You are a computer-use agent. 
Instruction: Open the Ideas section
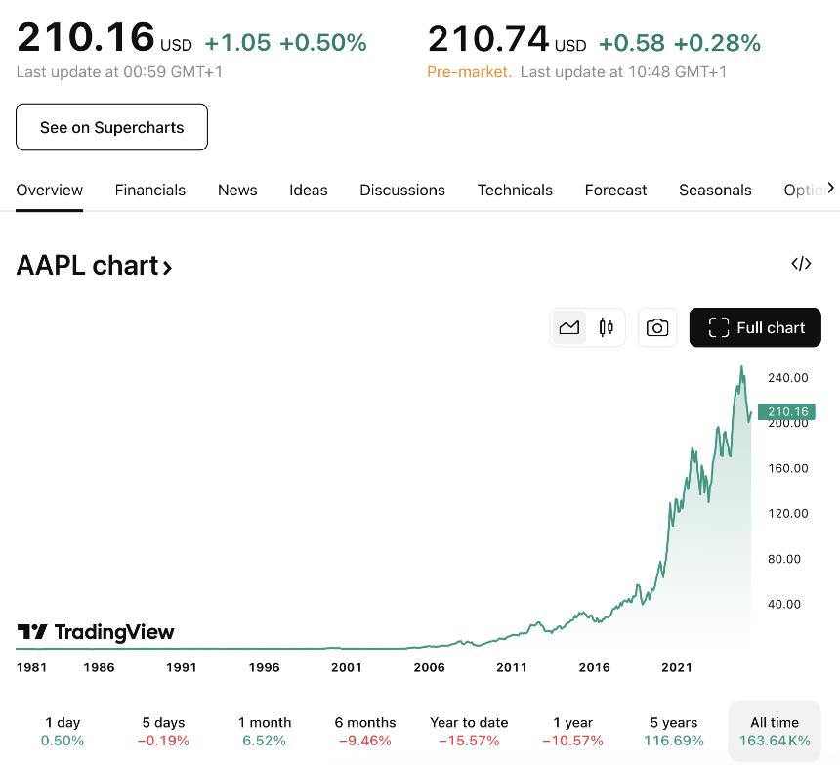coord(308,190)
